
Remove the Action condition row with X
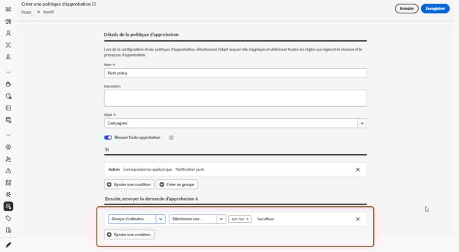point(358,170)
